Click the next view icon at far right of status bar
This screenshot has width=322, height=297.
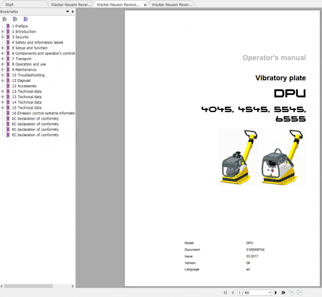(x=299, y=293)
